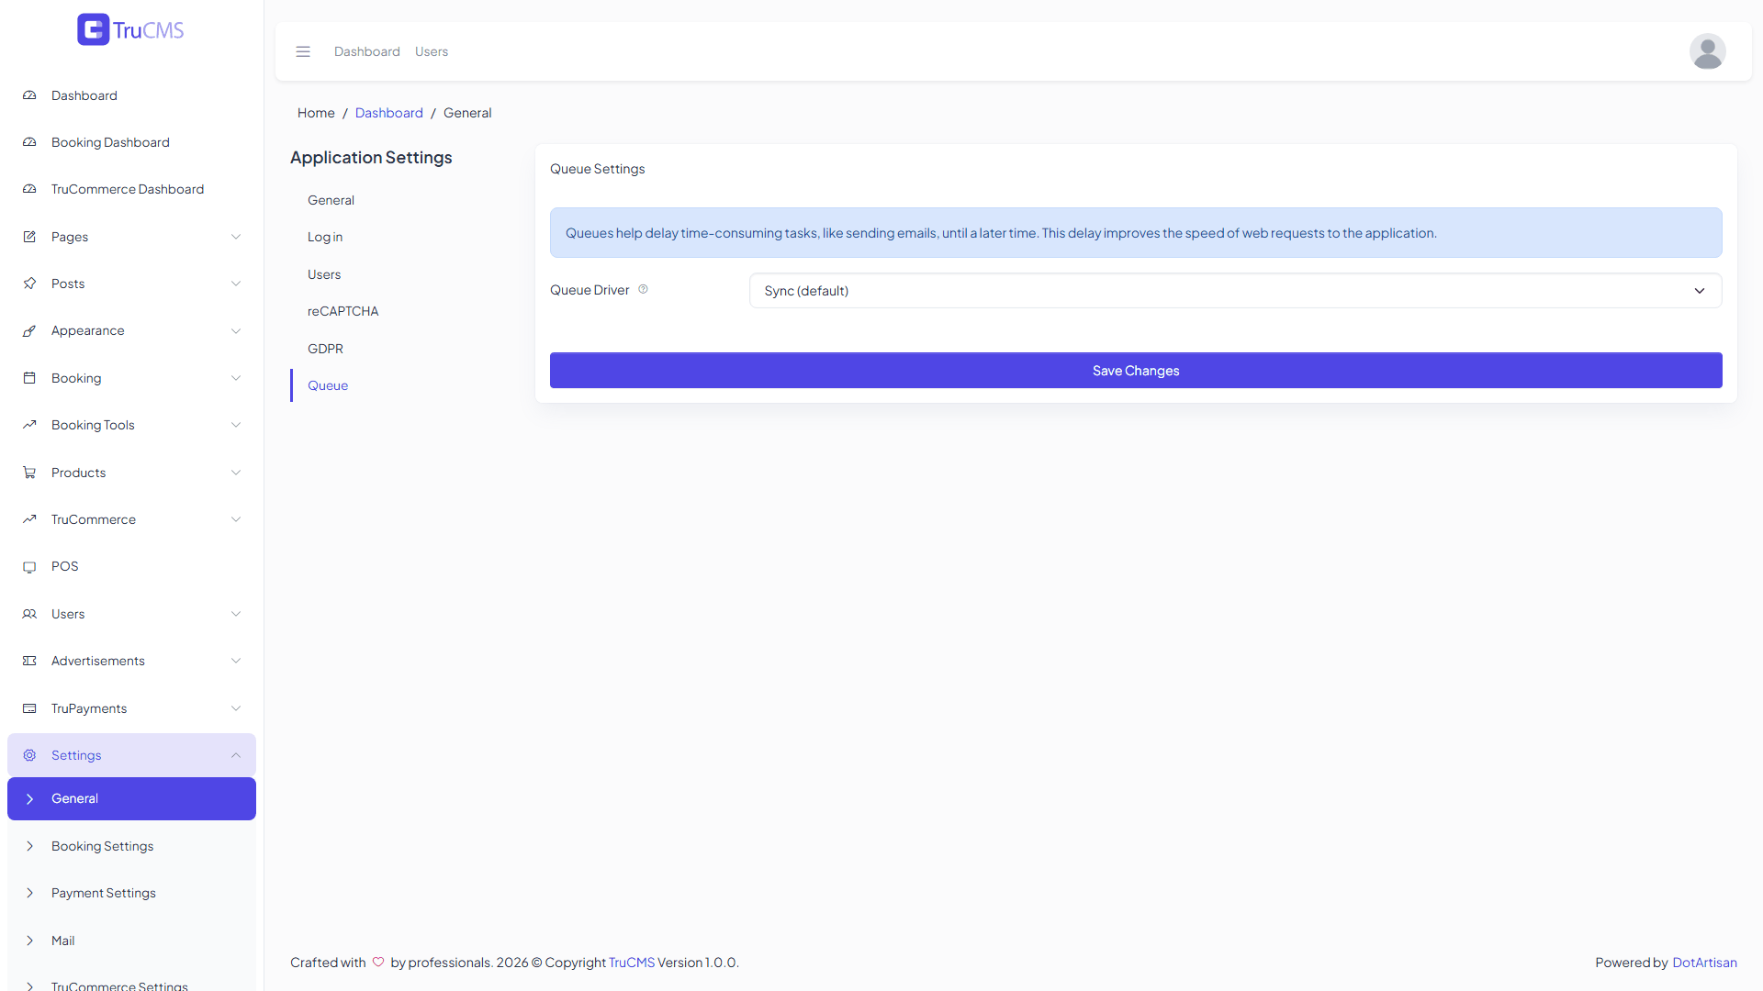
Task: Open POS in the sidebar
Action: point(131,566)
